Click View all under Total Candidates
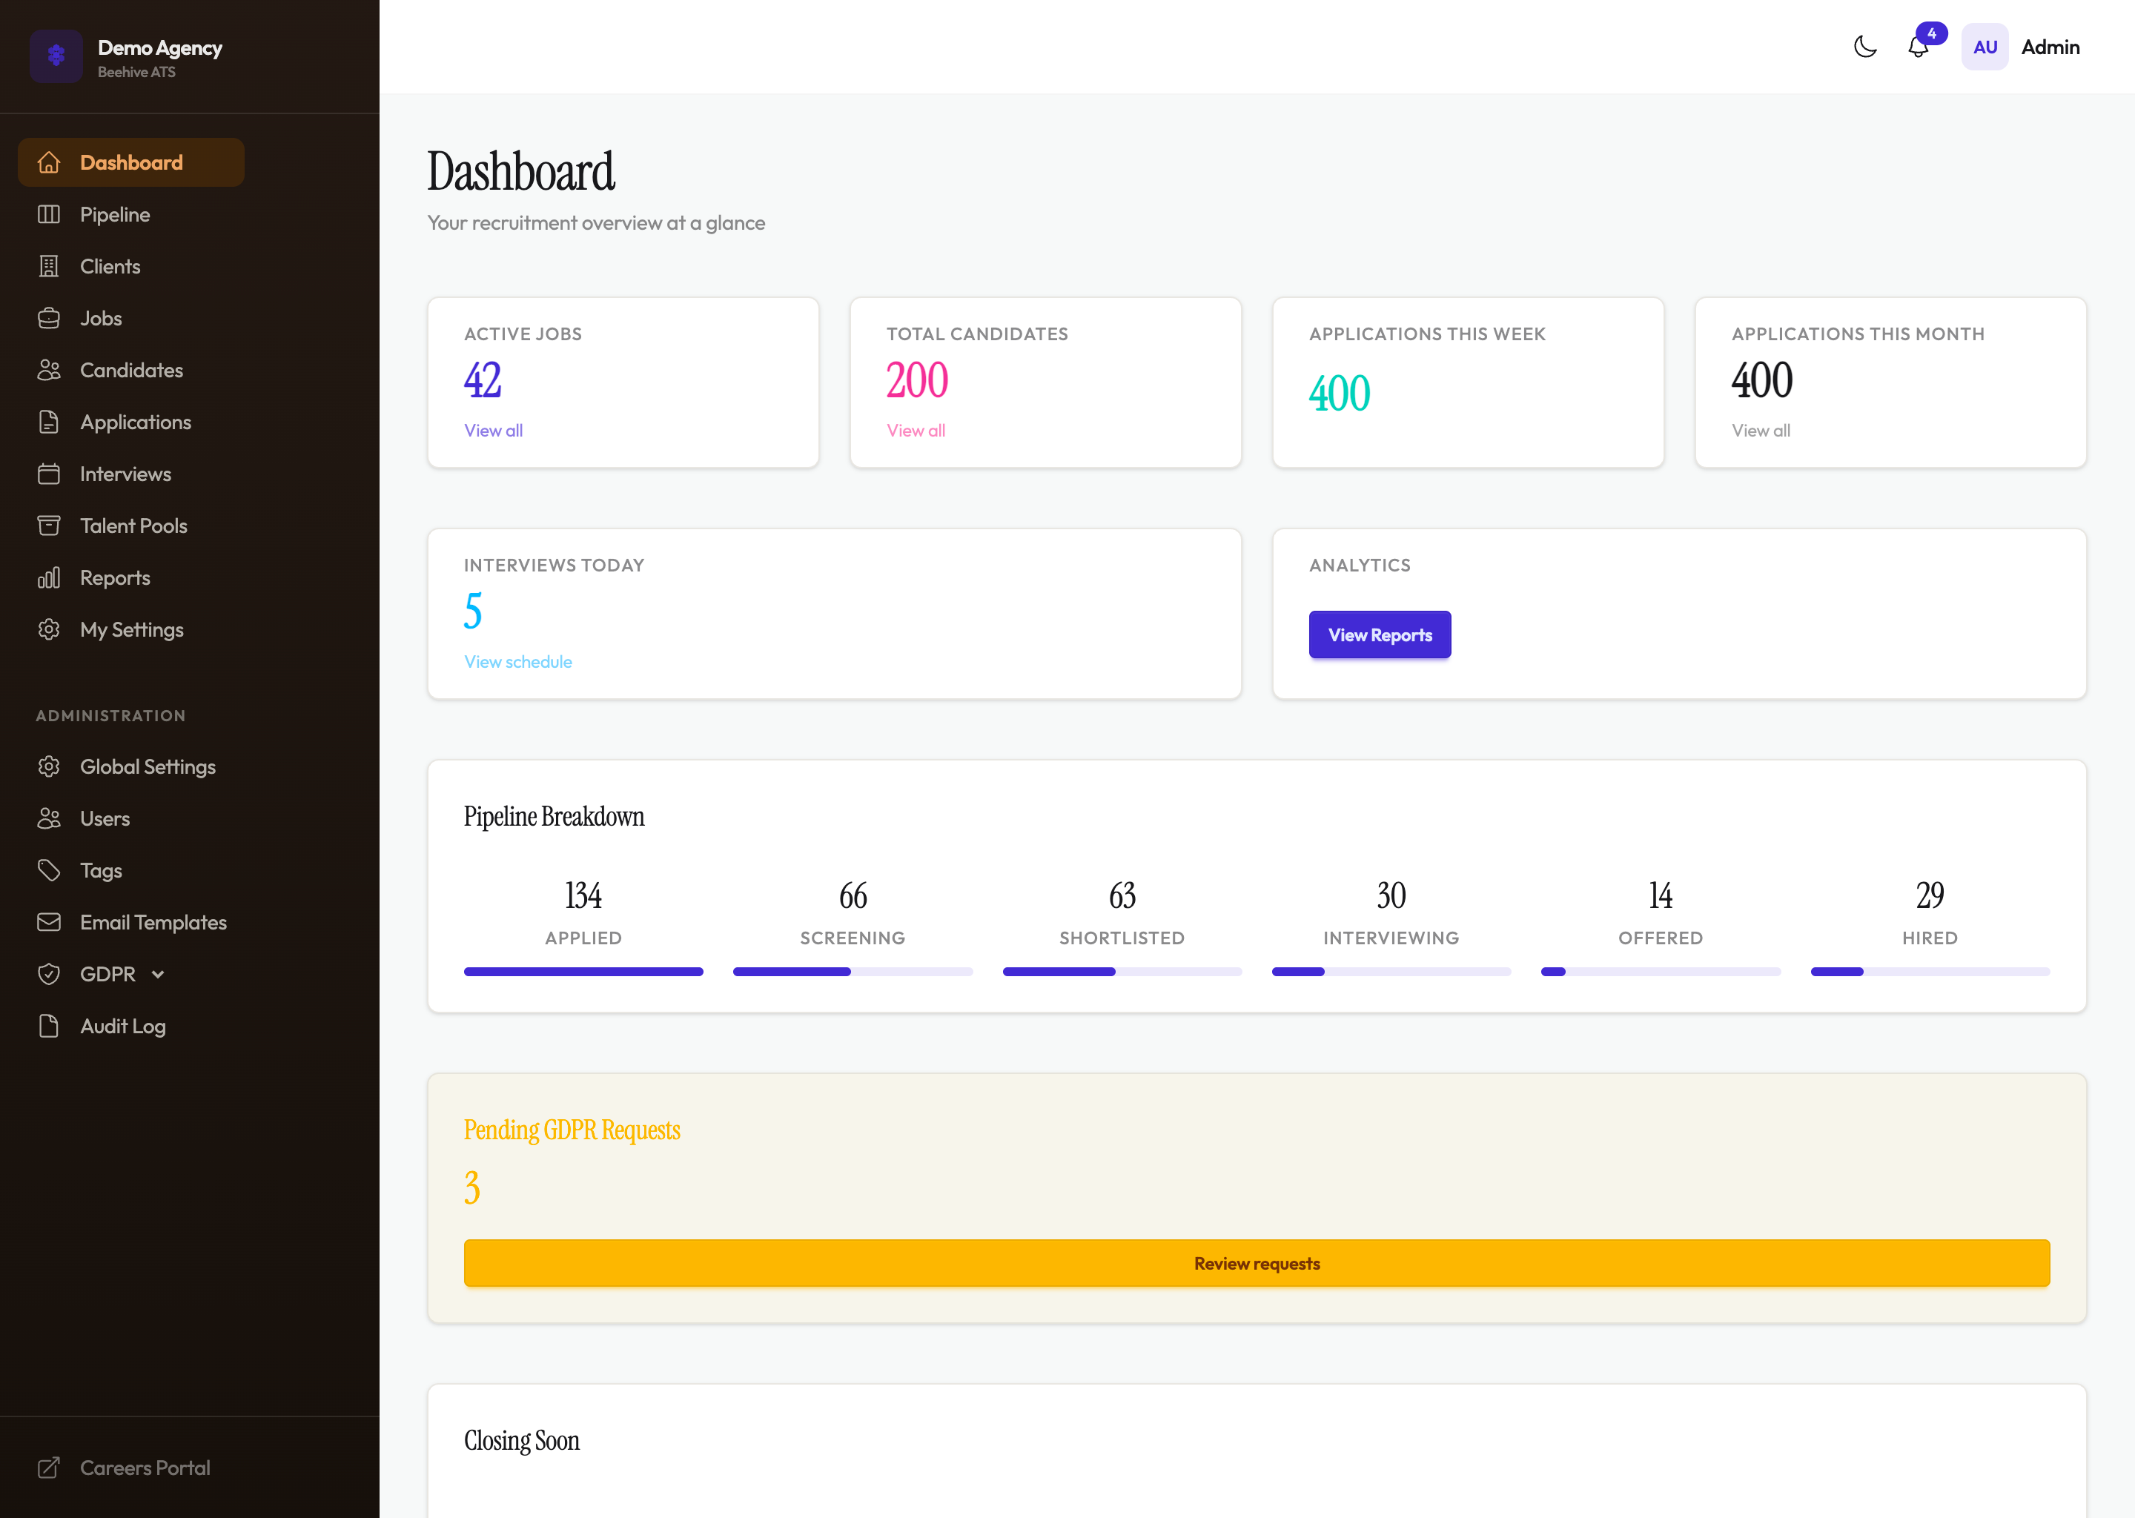Screen dimensions: 2135x1518 pyautogui.click(x=915, y=431)
